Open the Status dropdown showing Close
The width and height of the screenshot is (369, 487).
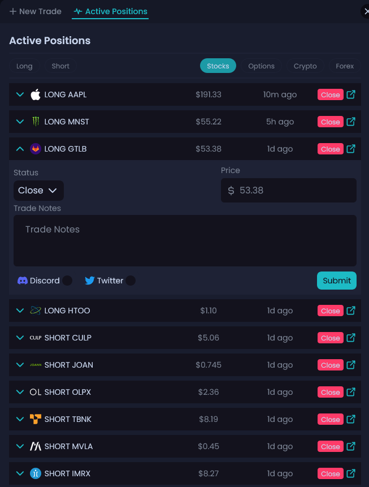(x=38, y=190)
